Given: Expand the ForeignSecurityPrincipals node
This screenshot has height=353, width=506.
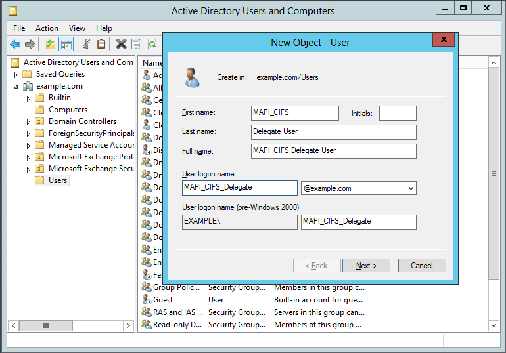Looking at the screenshot, I should (x=28, y=134).
